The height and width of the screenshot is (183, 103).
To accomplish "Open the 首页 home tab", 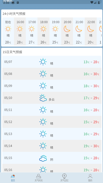I will pyautogui.click(x=13, y=178).
